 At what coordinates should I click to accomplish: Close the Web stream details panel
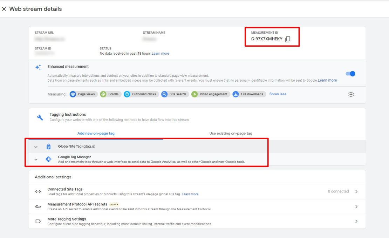4,9
